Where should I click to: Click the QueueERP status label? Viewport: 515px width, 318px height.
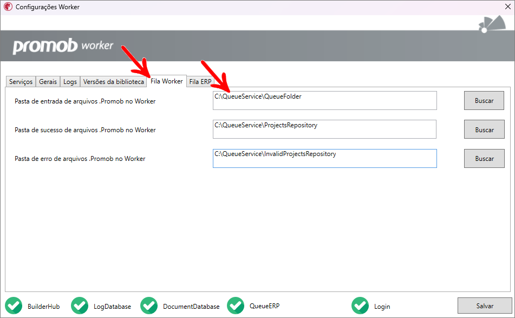click(x=264, y=306)
